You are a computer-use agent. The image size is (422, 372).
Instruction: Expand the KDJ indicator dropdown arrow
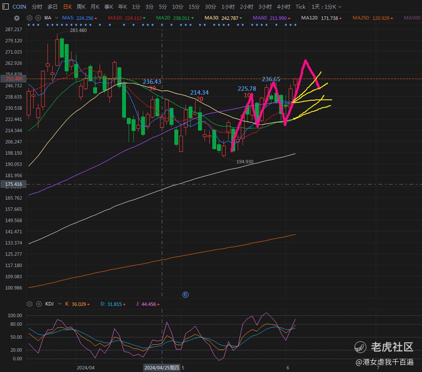pos(60,304)
